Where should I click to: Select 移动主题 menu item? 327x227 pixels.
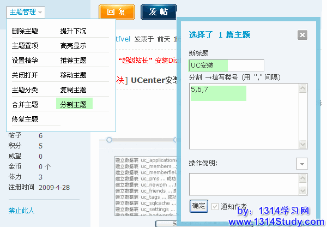click(74, 75)
